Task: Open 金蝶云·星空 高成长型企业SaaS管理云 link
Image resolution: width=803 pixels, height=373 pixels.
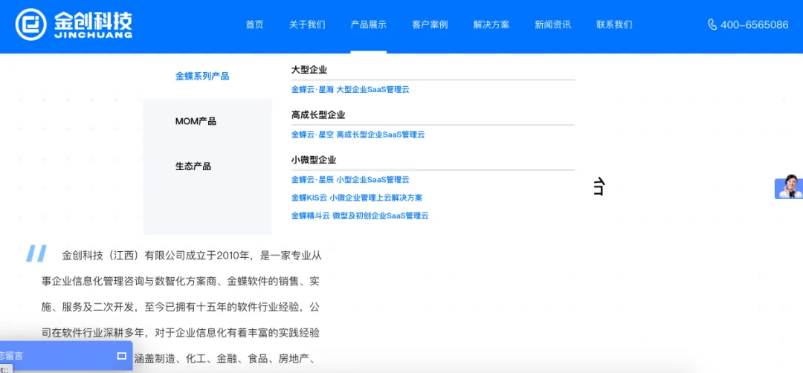Action: pos(358,134)
